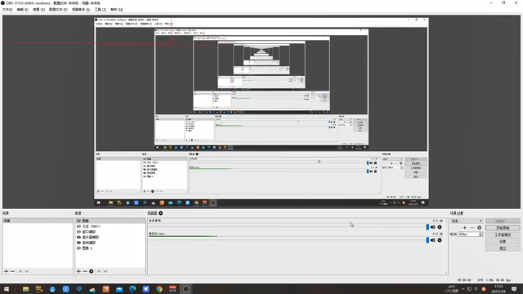Move the selected source up
The height and width of the screenshot is (294, 523).
point(99,271)
